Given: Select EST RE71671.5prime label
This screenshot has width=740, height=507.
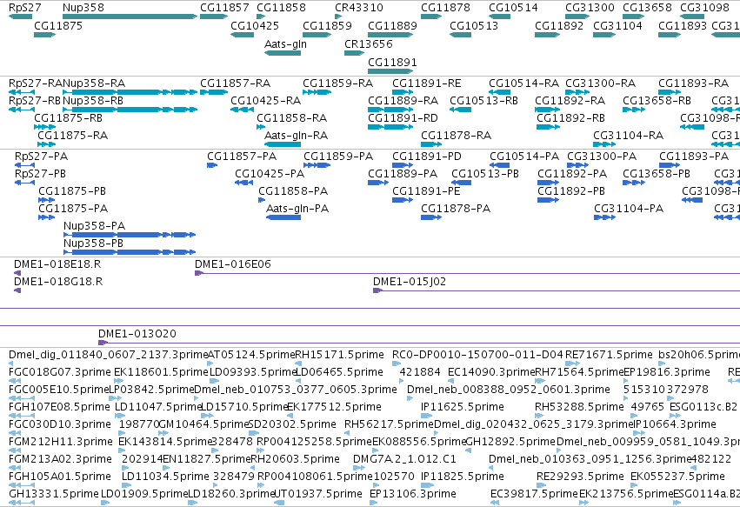Looking at the screenshot, I should coord(609,355).
